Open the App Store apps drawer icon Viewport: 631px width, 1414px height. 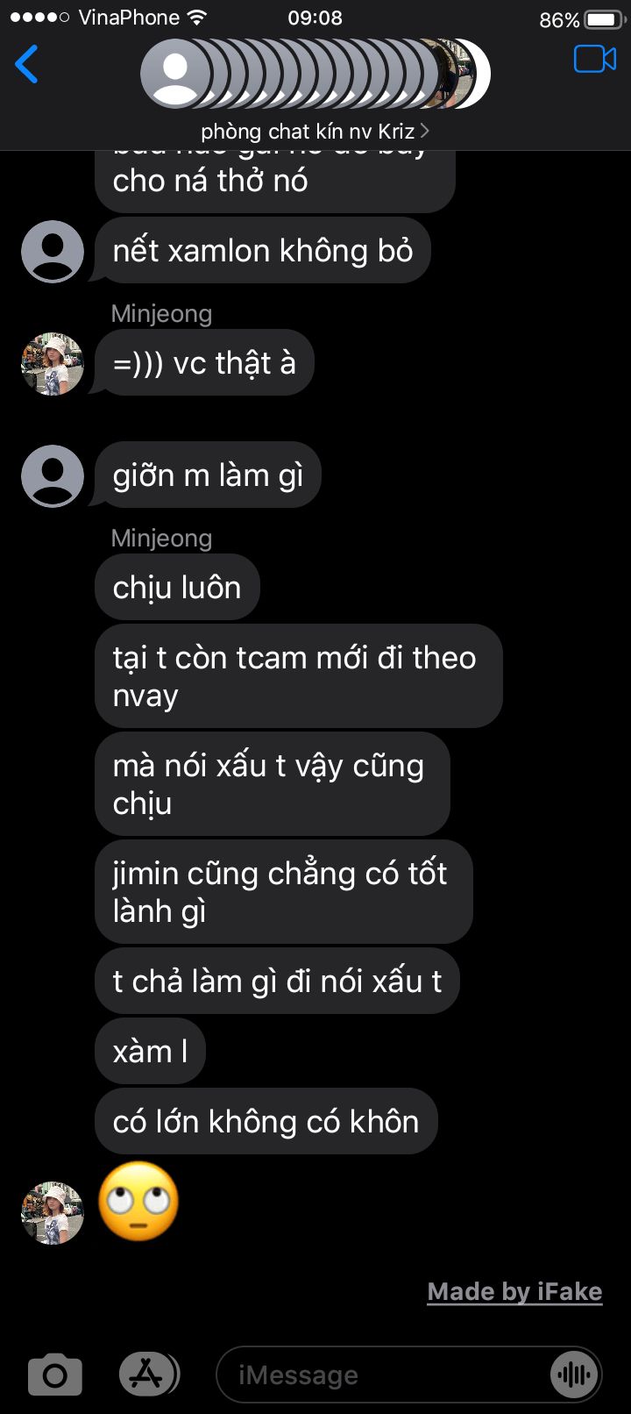pyautogui.click(x=149, y=1375)
